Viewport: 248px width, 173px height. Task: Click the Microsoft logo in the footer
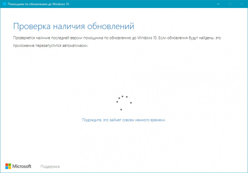18,166
